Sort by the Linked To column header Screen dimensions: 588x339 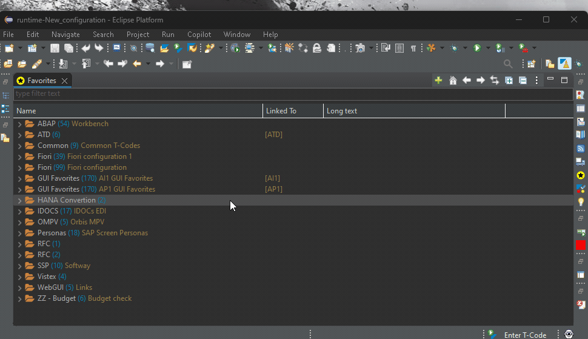tap(293, 111)
